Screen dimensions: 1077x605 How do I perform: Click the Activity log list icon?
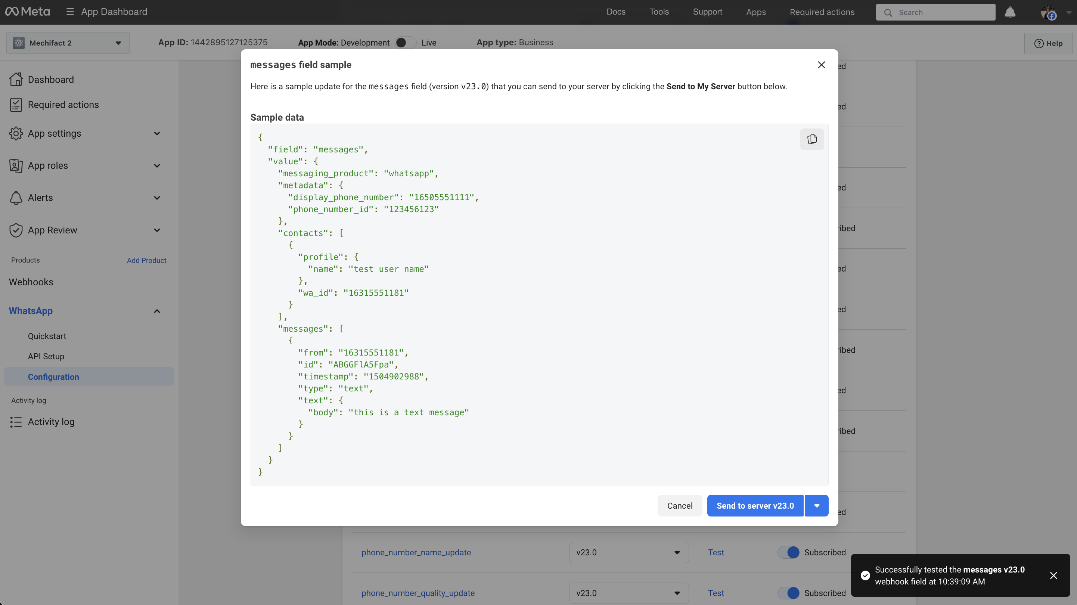tap(16, 422)
